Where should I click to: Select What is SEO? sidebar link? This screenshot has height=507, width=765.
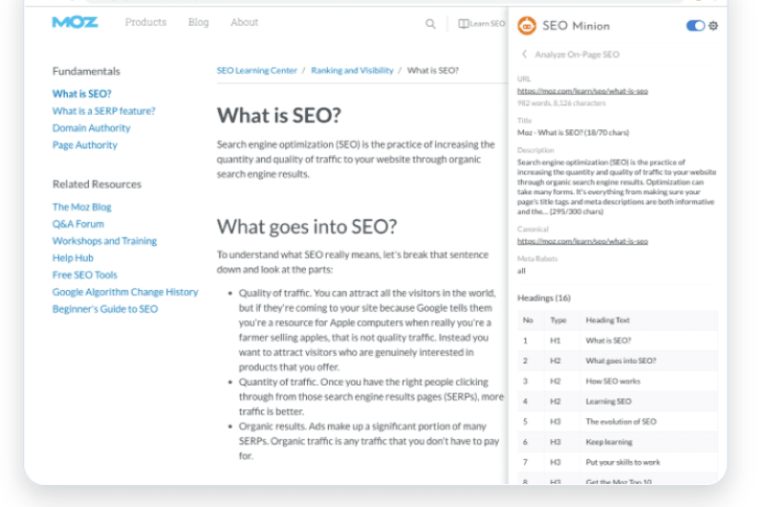tap(82, 94)
